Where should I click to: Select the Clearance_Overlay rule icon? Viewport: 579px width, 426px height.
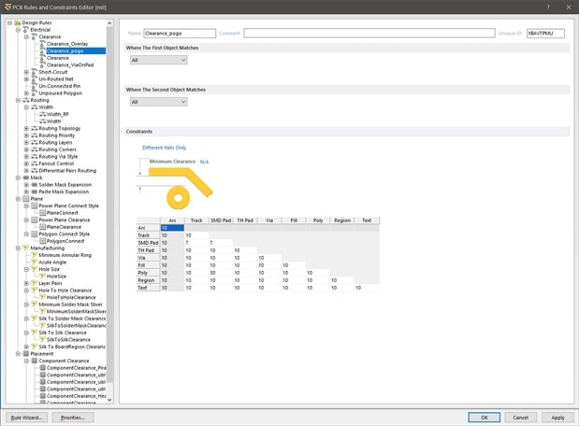42,43
